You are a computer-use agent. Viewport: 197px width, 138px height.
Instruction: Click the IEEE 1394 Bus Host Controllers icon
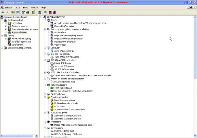click(x=48, y=72)
